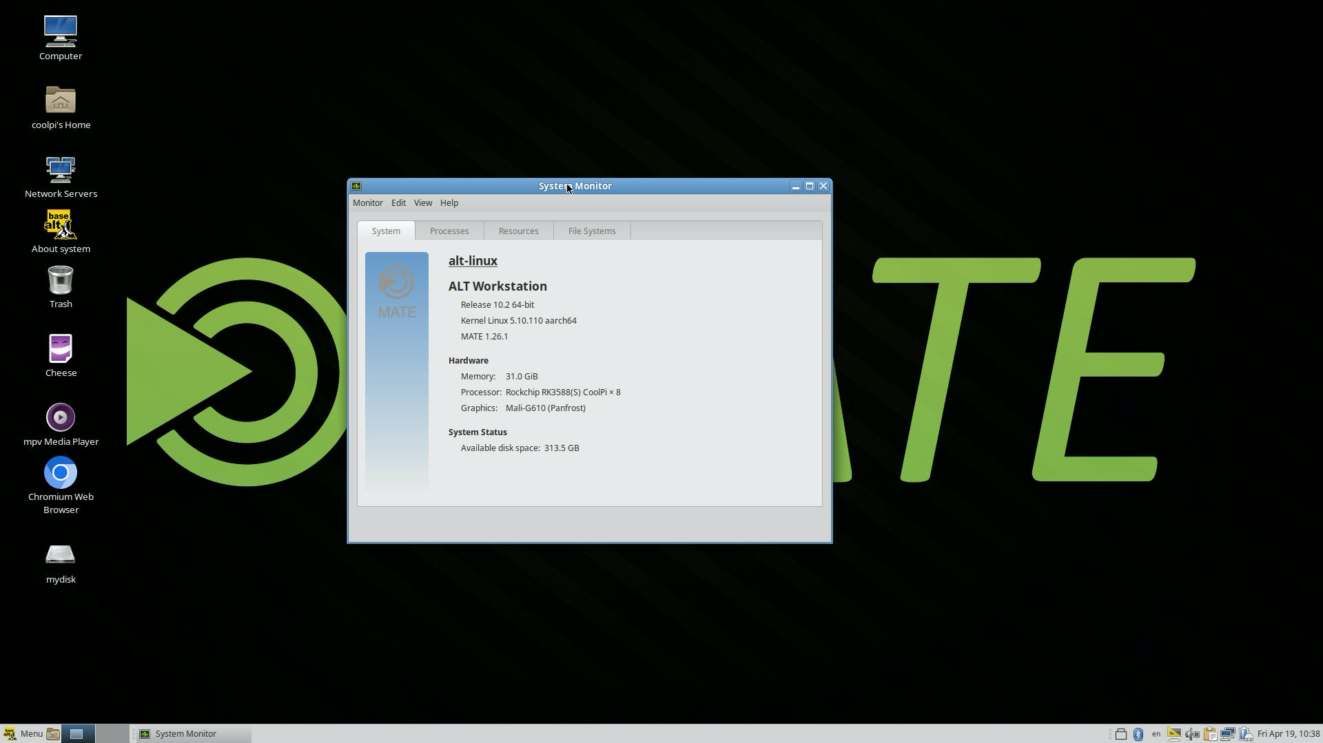Click the network connection tray icon
This screenshot has width=1323, height=743.
pyautogui.click(x=1228, y=734)
